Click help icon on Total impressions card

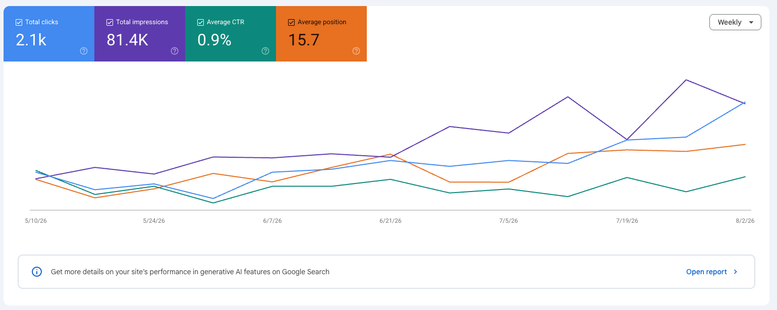coord(175,51)
